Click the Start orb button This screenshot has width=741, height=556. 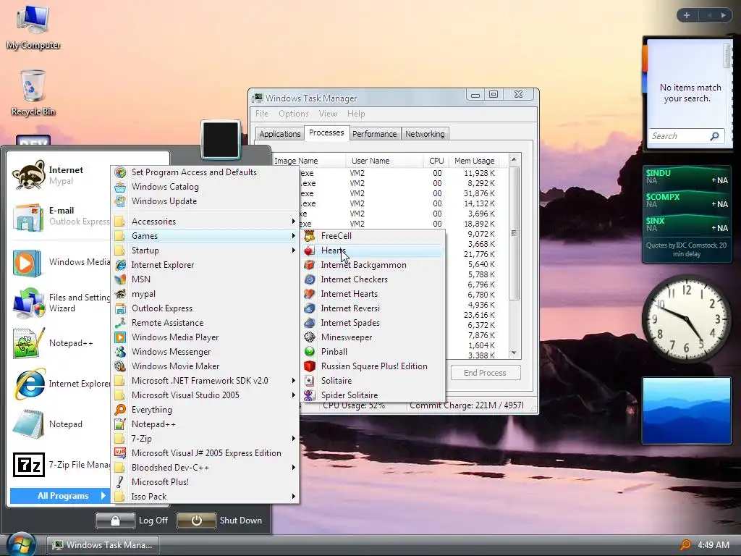tap(21, 544)
